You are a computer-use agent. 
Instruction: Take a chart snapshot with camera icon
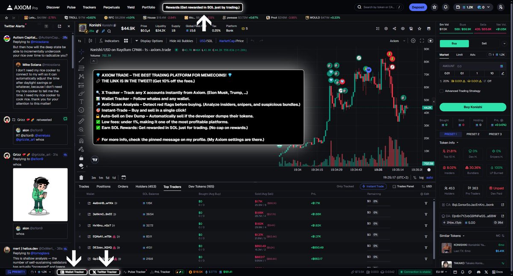click(430, 41)
